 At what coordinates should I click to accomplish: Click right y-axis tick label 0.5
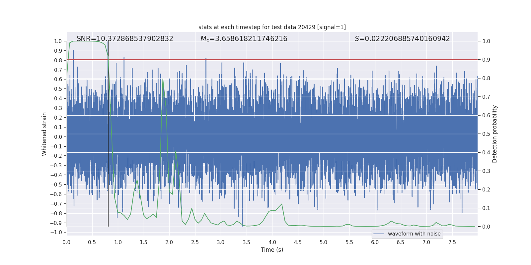(x=486, y=134)
